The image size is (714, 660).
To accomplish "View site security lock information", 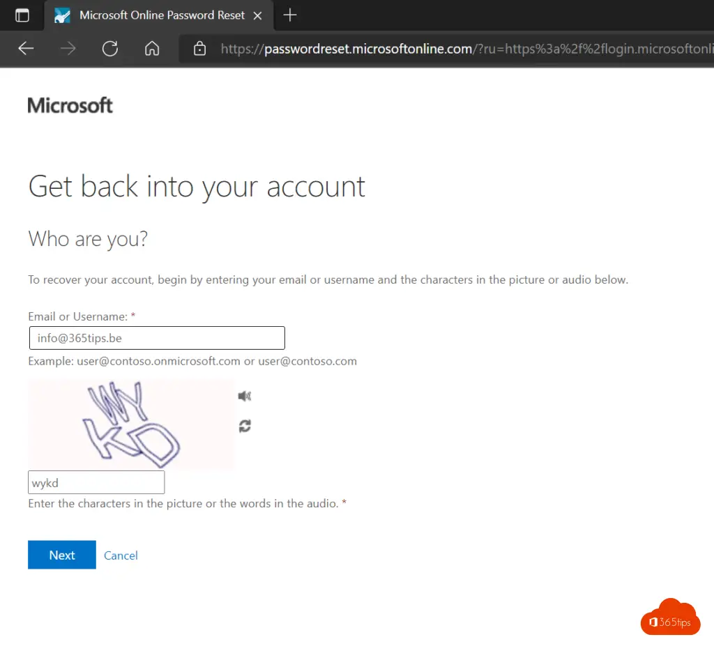I will pos(199,48).
